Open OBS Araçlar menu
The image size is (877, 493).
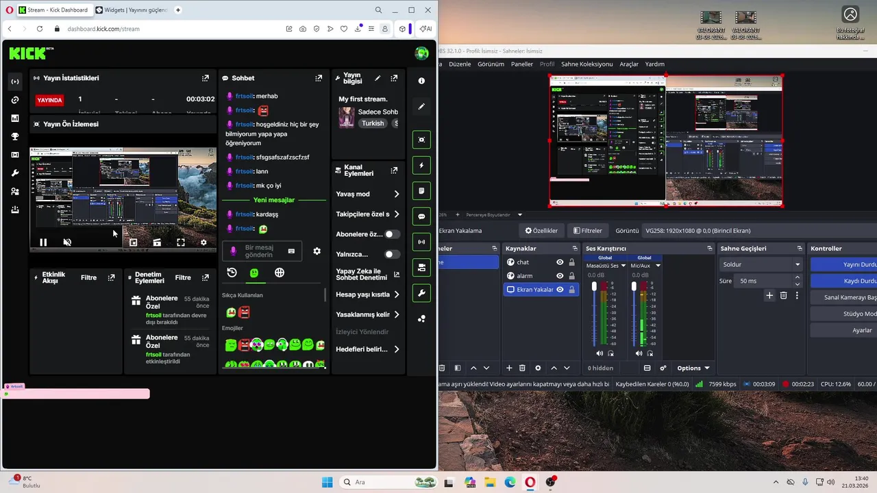[x=629, y=64]
